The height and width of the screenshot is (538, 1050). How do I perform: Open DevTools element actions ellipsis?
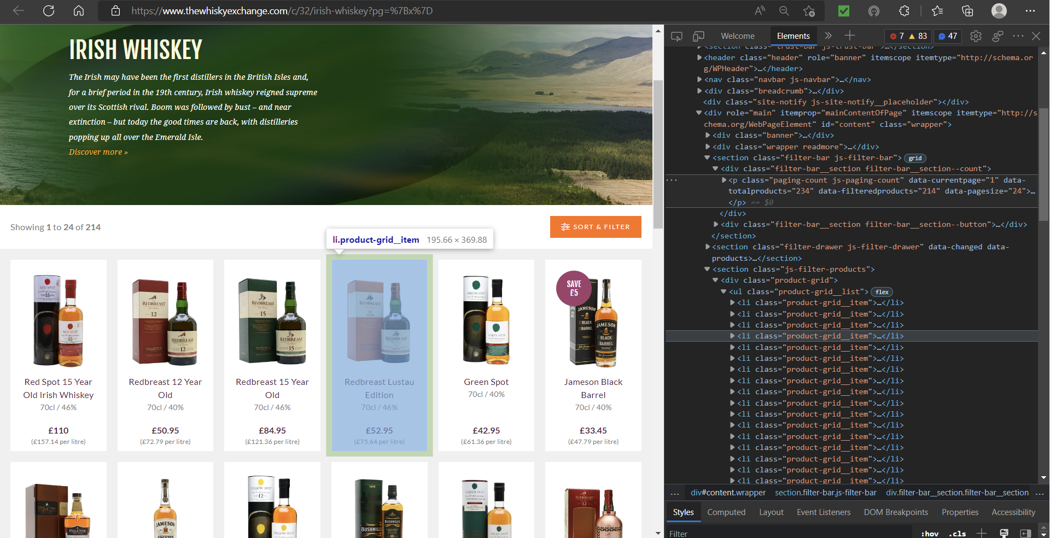pyautogui.click(x=672, y=180)
